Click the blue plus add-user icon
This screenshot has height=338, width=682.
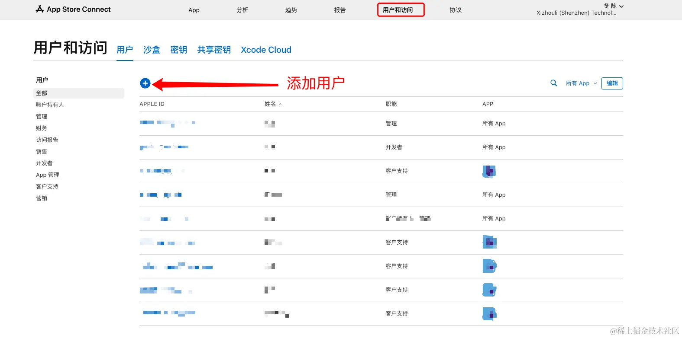(145, 83)
